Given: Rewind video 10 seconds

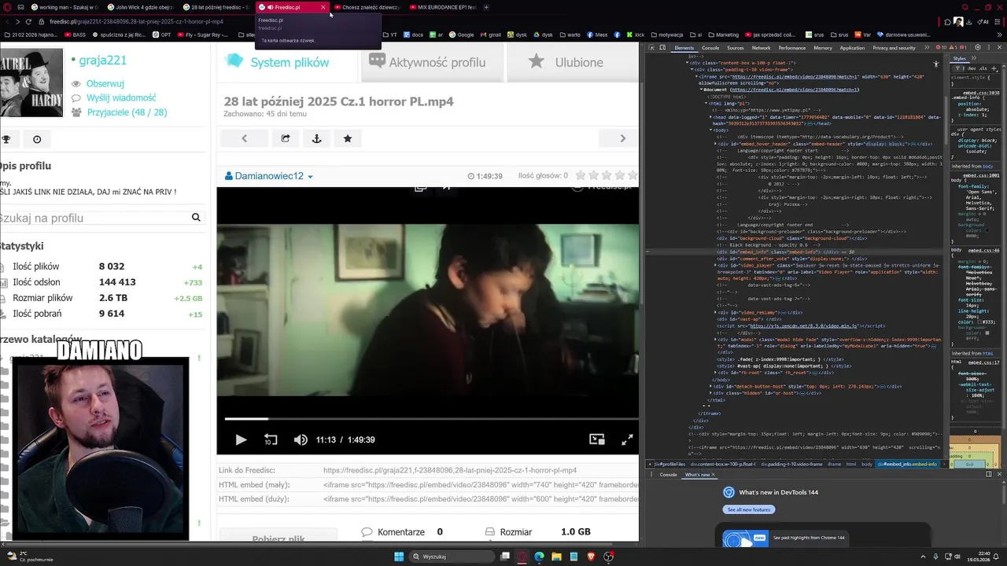Looking at the screenshot, I should 271,439.
